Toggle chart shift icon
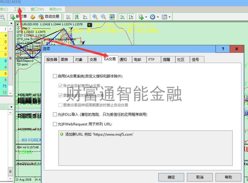Image resolution: width=248 pixels, height=183 pixels. pyautogui.click(x=131, y=17)
